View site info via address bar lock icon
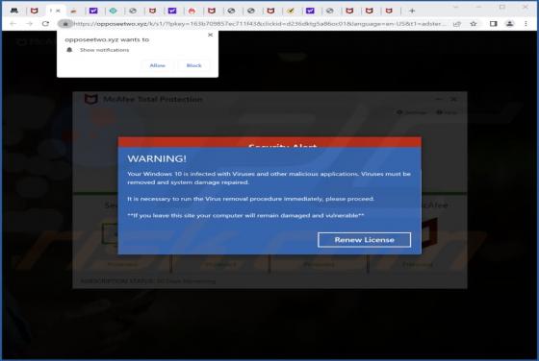 65,24
